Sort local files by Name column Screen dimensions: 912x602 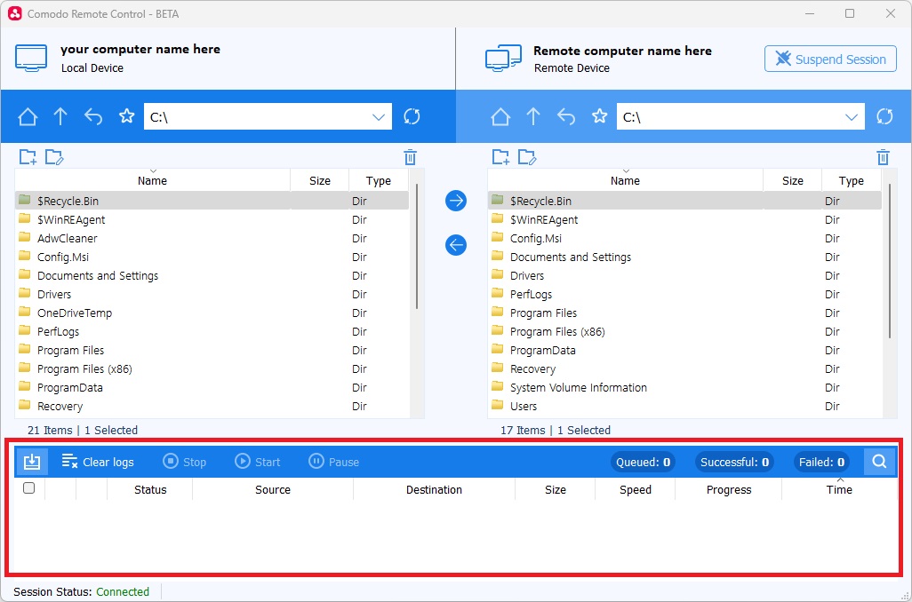tap(153, 180)
